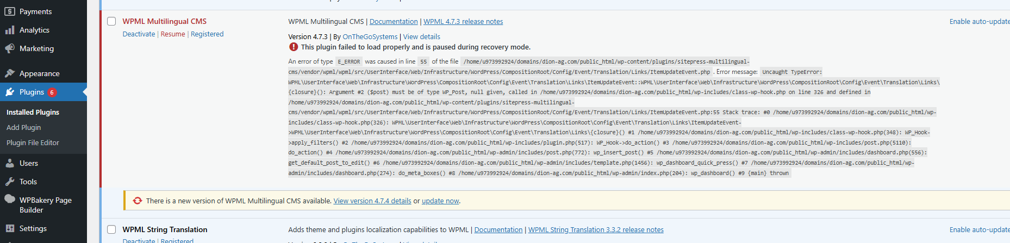Screen dimensions: 1010x243
Task: Check the WPML String Translation checkbox
Action: point(111,229)
